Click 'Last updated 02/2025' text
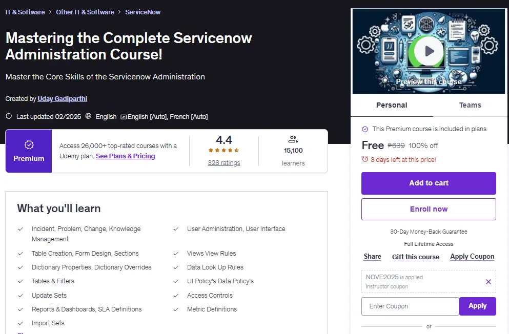The width and height of the screenshot is (509, 334). 49,116
